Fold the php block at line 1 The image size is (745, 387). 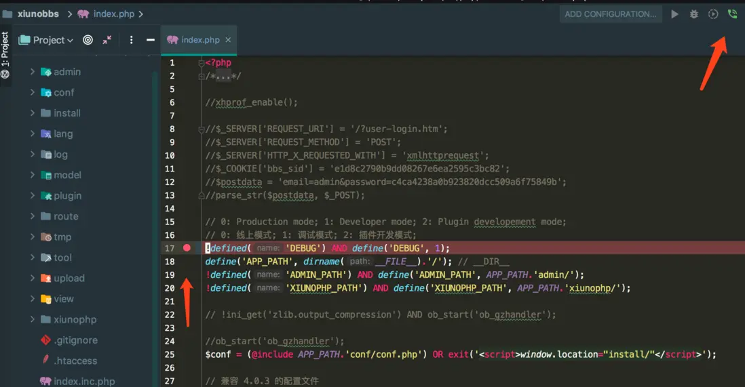202,62
